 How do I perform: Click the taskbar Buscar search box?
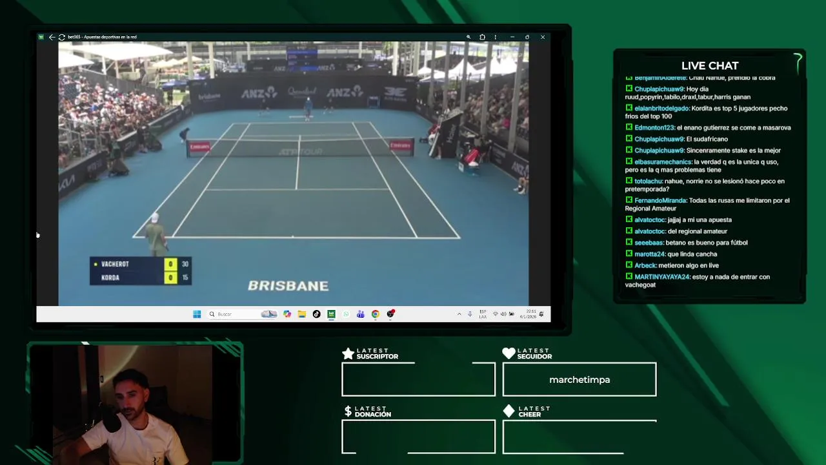[x=242, y=314]
